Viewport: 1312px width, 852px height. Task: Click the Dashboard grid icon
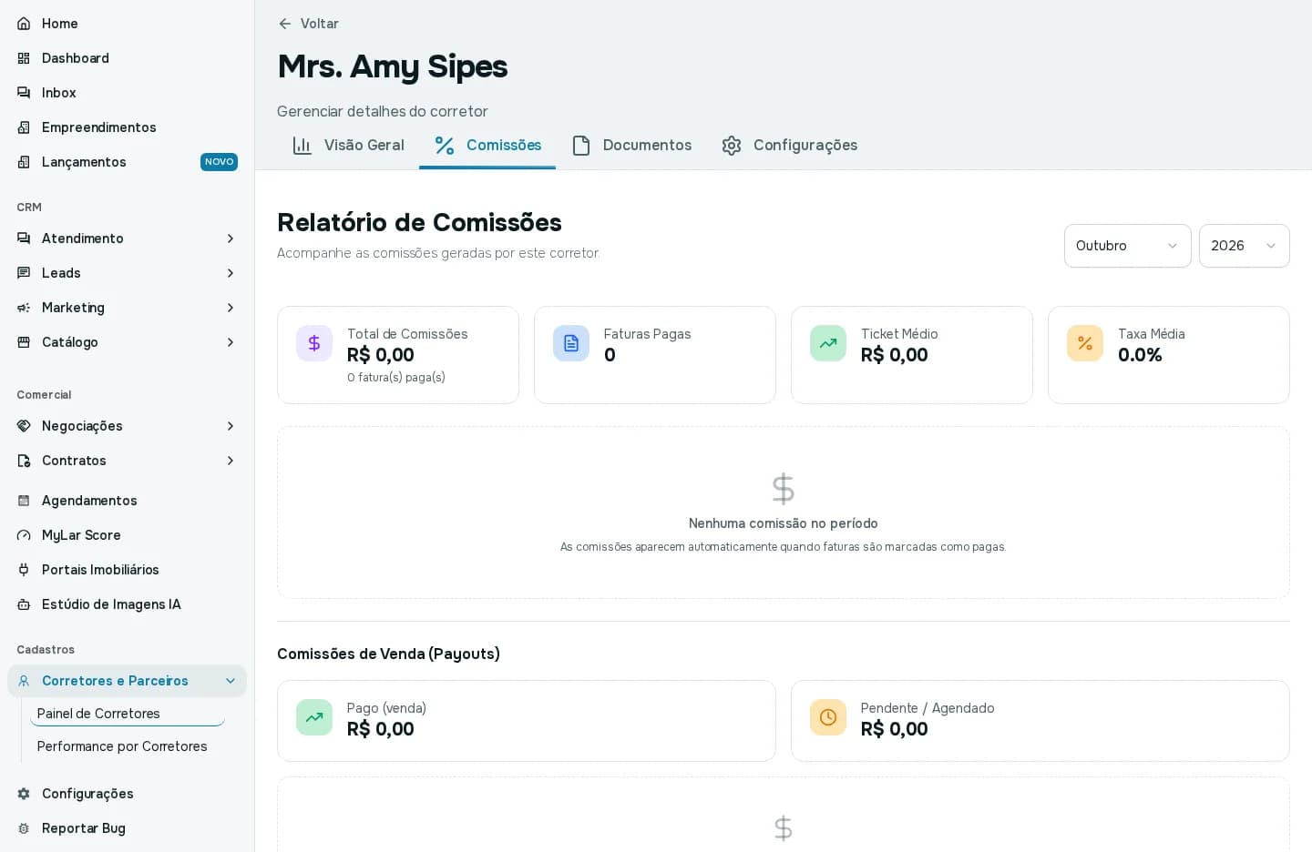24,58
